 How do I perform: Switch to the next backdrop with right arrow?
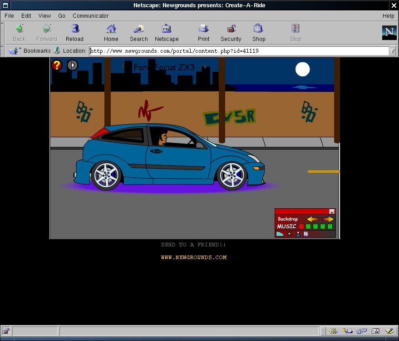(x=328, y=219)
